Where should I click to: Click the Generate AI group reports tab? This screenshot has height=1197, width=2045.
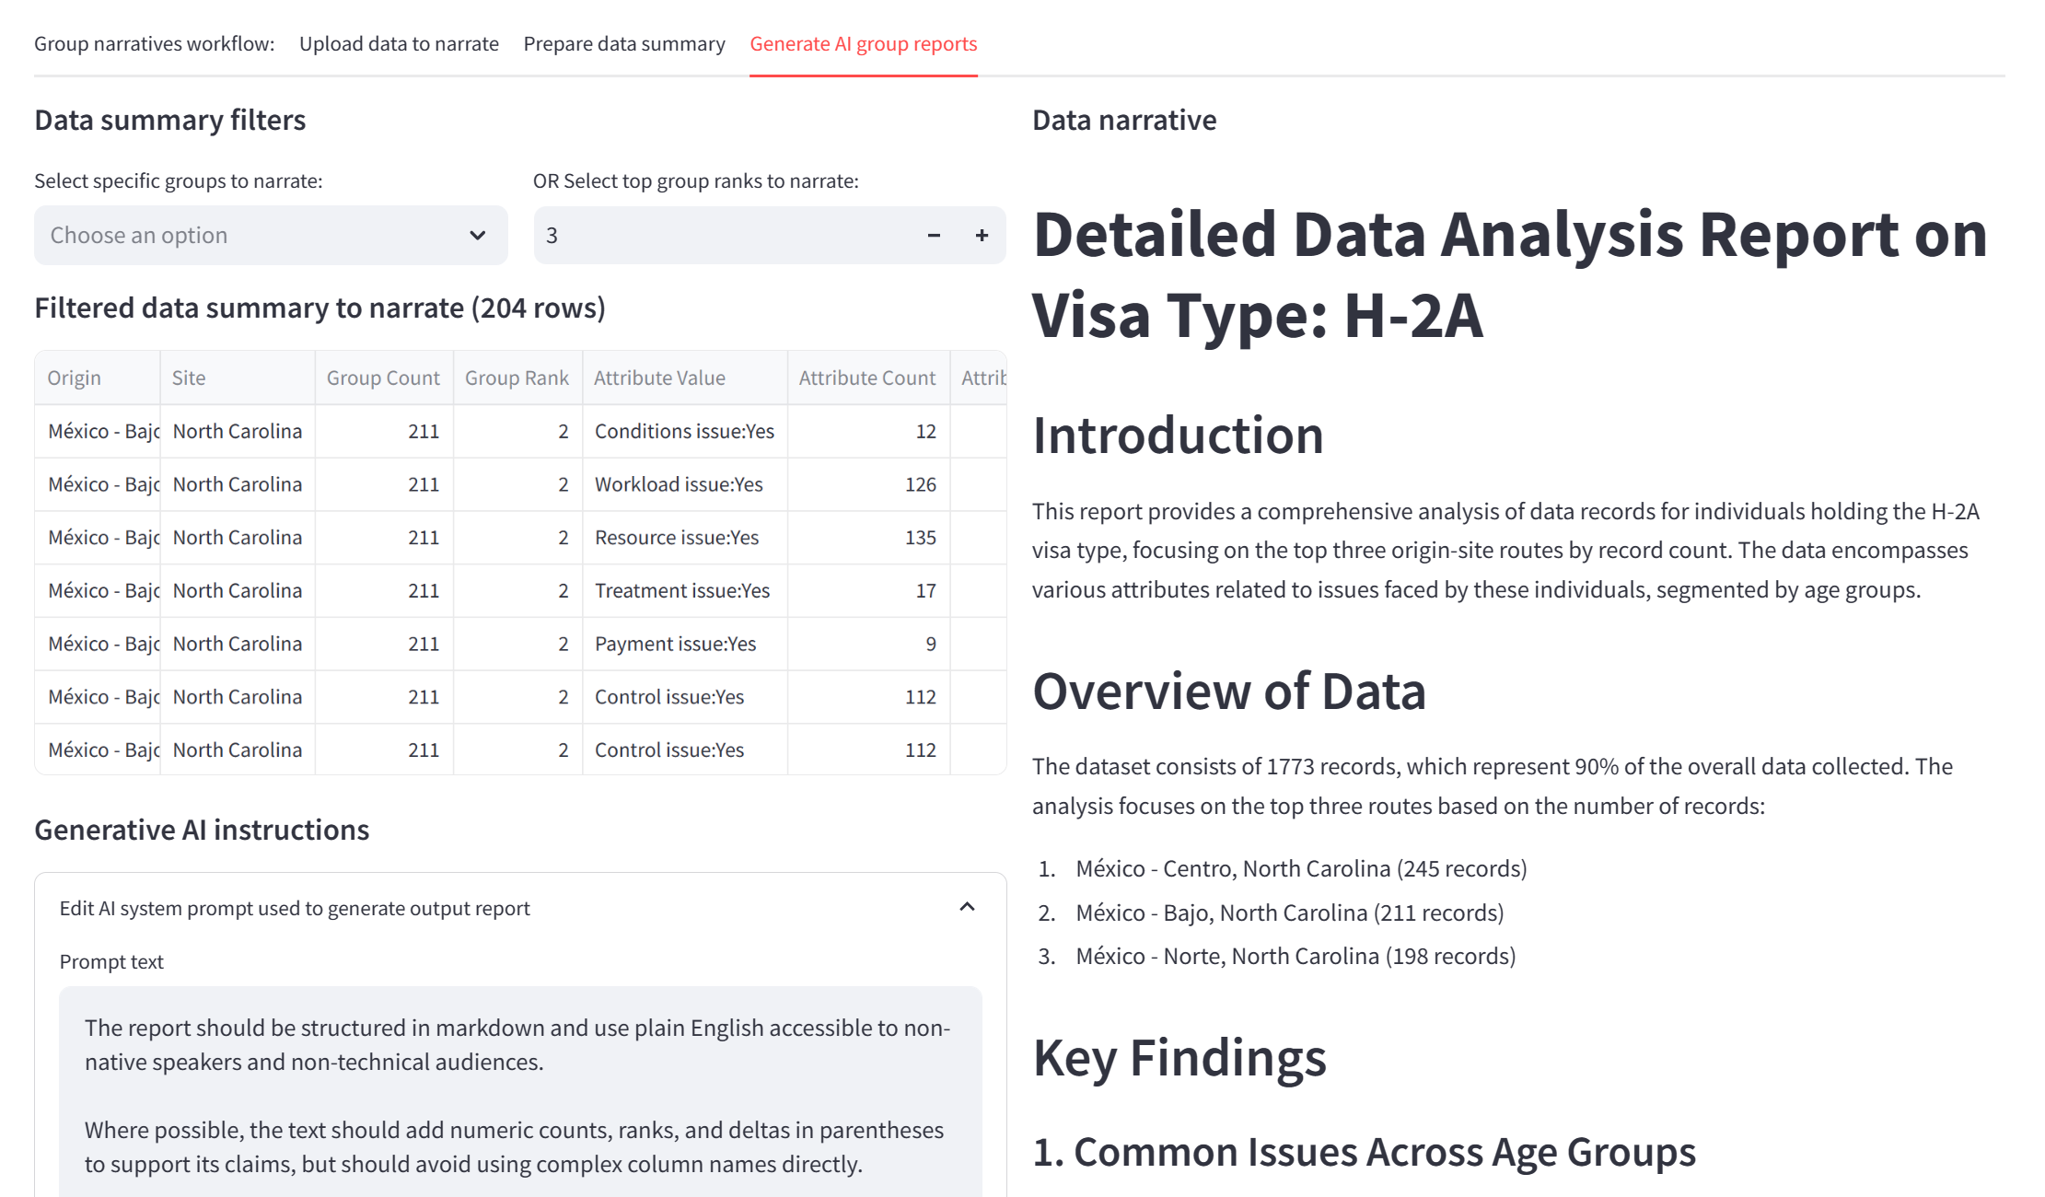pyautogui.click(x=864, y=42)
